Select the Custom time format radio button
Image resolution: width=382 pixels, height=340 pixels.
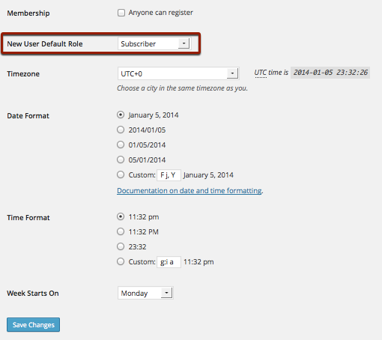click(x=121, y=261)
